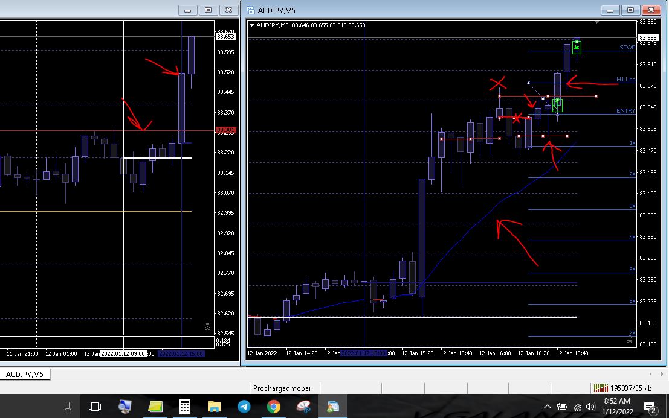The height and width of the screenshot is (418, 669).
Task: Click the 12 Jan 16:40 time label
Action: pyautogui.click(x=572, y=353)
